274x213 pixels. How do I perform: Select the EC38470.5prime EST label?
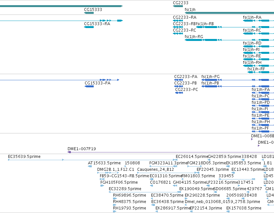167,195
